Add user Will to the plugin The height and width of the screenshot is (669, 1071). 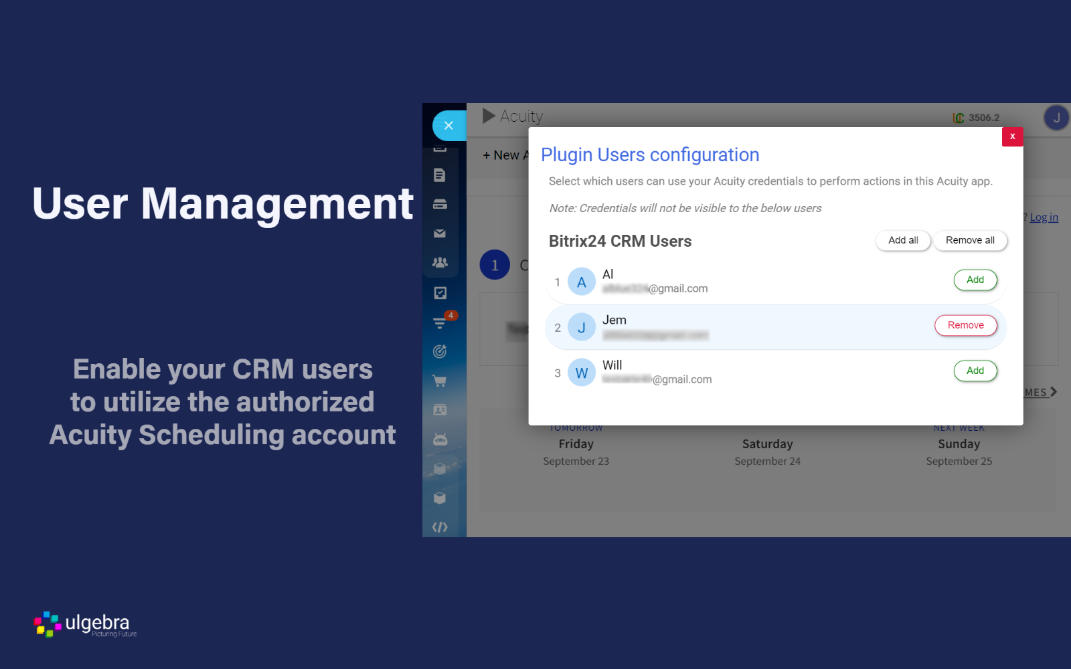pyautogui.click(x=975, y=371)
